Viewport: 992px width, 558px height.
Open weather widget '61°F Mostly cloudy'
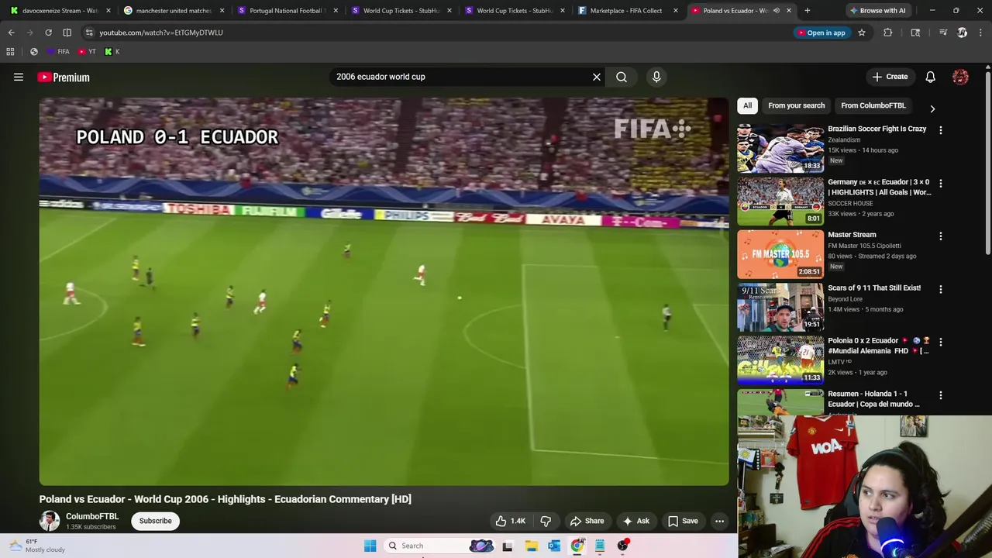37,546
